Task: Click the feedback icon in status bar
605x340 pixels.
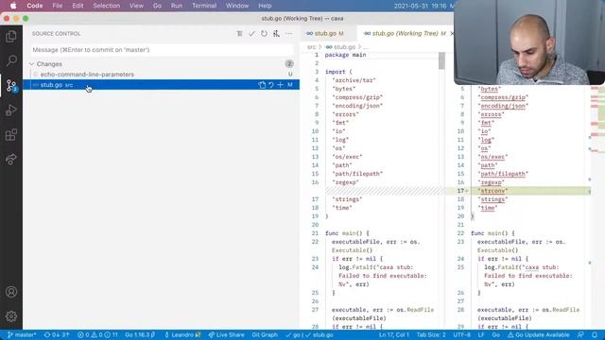Action: point(580,335)
